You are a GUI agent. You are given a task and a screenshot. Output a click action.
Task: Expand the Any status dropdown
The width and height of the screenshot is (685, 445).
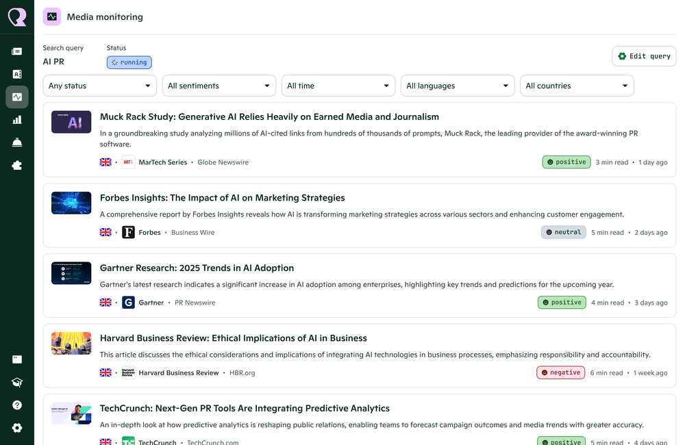pos(99,86)
